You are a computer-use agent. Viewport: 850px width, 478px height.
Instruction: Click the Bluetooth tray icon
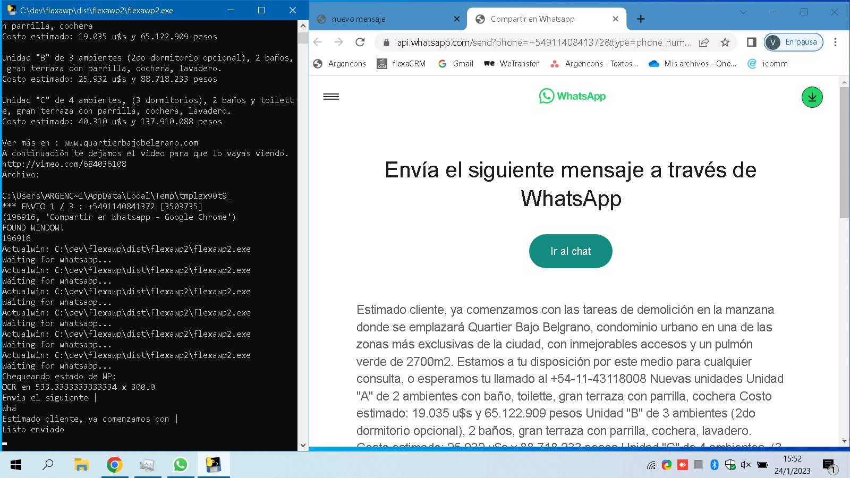tap(715, 465)
